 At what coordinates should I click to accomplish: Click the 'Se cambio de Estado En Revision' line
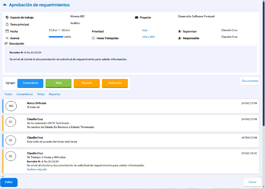coord(60,127)
